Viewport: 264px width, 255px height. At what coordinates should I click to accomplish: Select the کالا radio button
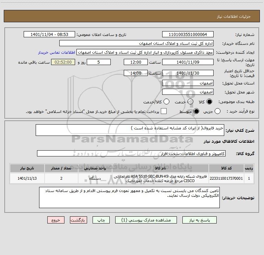pyautogui.click(x=209, y=102)
